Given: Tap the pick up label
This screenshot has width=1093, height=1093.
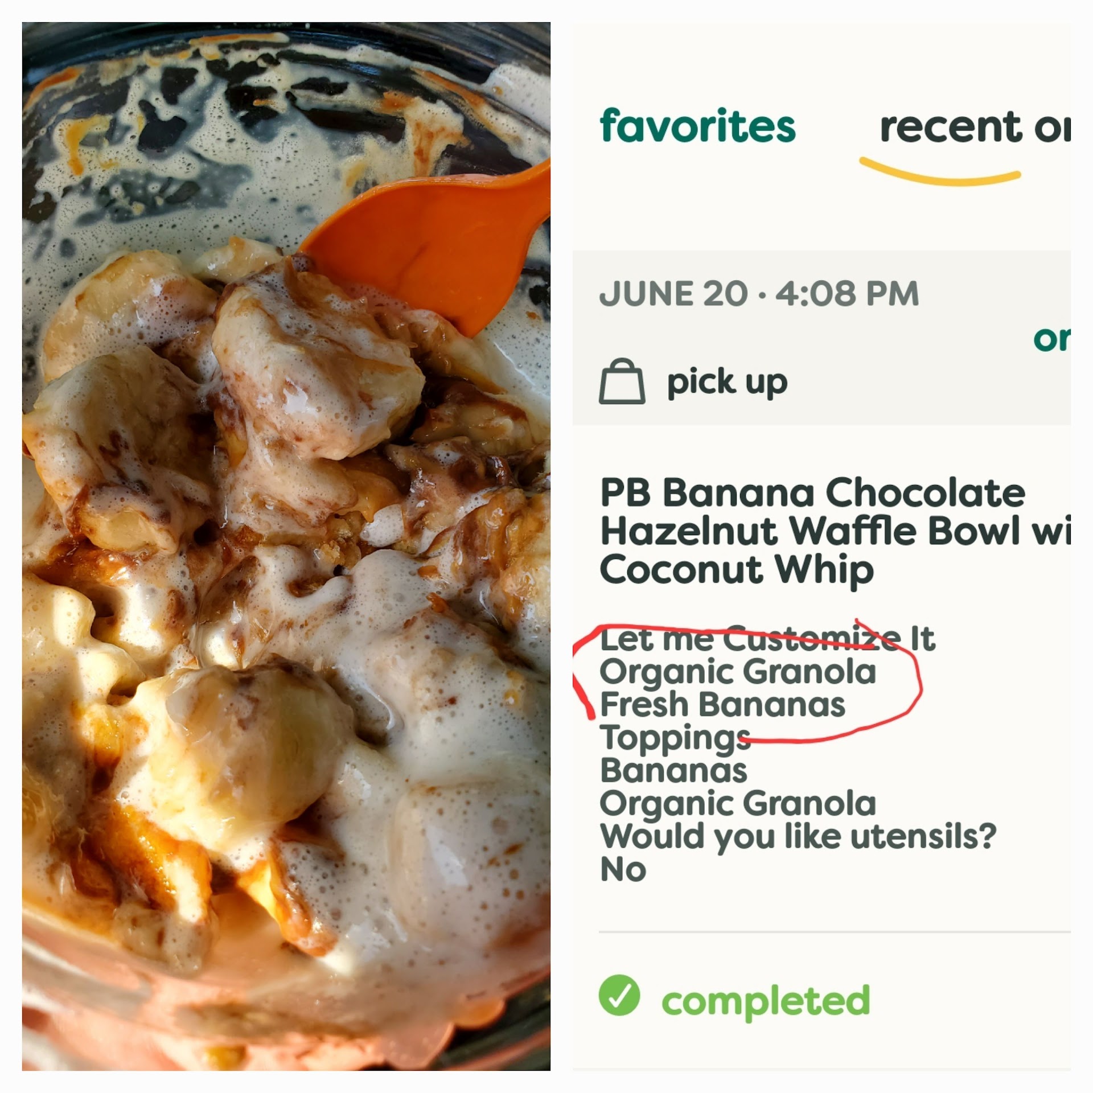Looking at the screenshot, I should click(727, 382).
